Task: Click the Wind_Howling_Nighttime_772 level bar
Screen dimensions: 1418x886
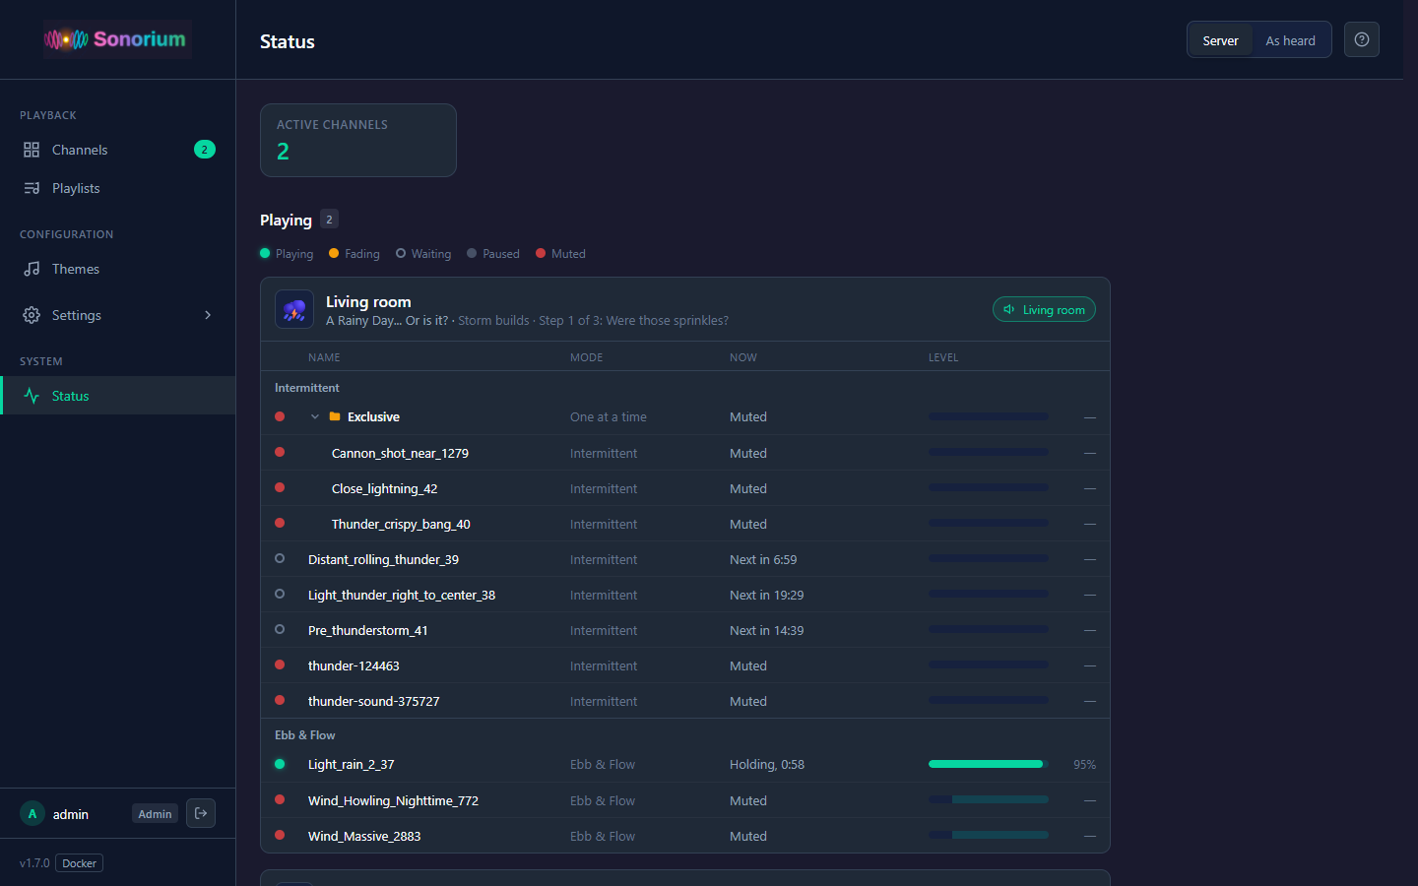Action: click(989, 799)
